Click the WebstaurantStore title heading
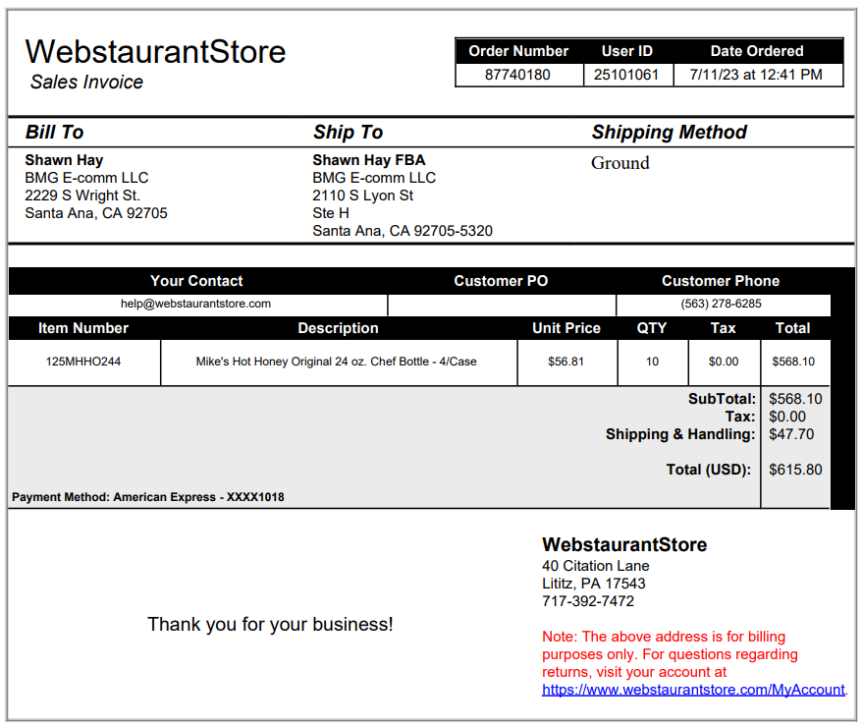The image size is (862, 727). (155, 52)
